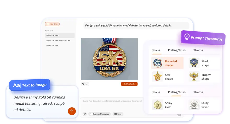The image size is (230, 124).
Task: Choose the Rounded shape option
Action: [167, 63]
